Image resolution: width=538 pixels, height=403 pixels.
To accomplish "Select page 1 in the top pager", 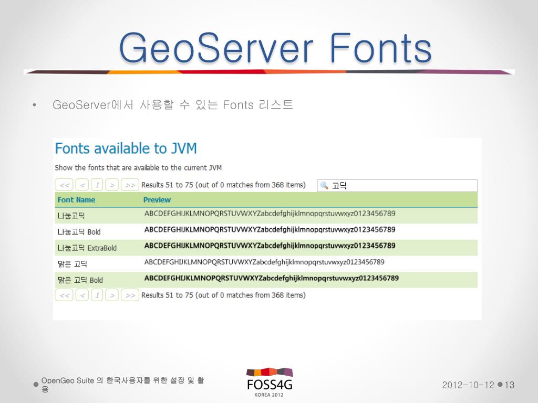I will (x=97, y=185).
